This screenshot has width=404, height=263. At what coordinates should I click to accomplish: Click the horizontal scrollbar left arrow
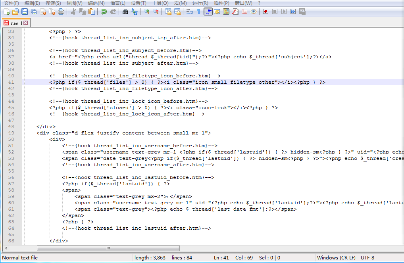click(x=6, y=248)
